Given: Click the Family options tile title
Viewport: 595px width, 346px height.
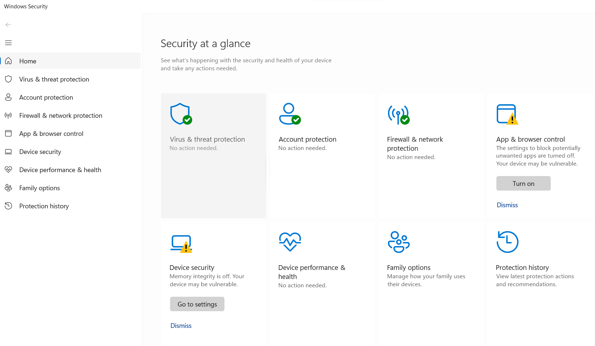Looking at the screenshot, I should (409, 267).
